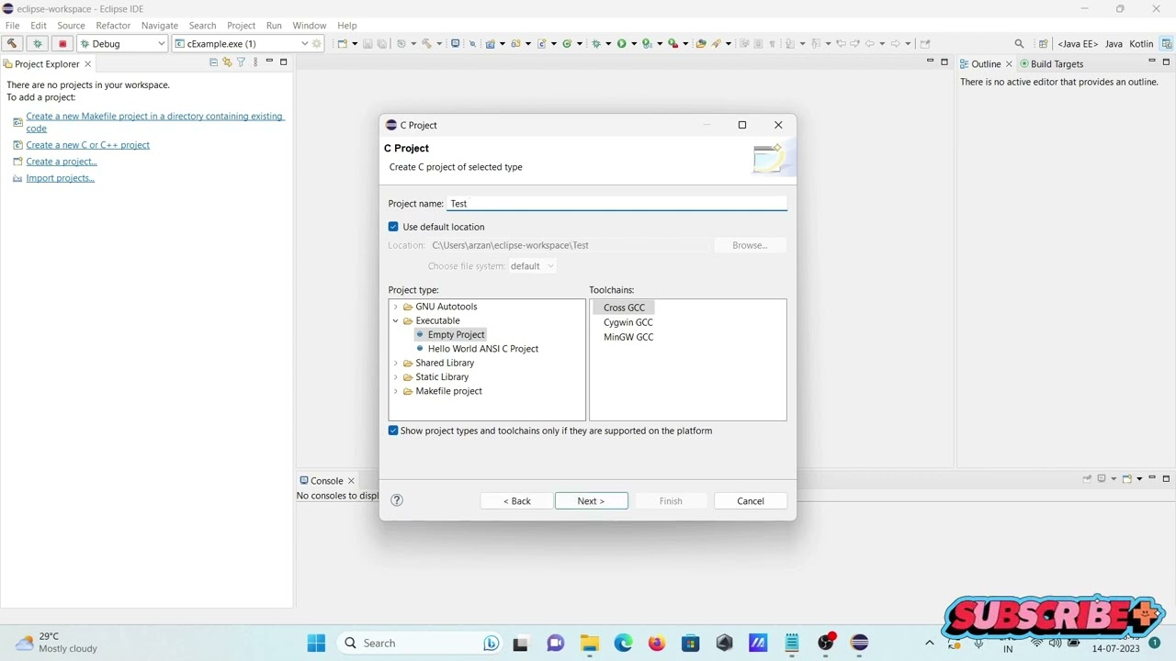Viewport: 1176px width, 661px height.
Task: Open Terminal icon in main toolbar
Action: point(455,43)
